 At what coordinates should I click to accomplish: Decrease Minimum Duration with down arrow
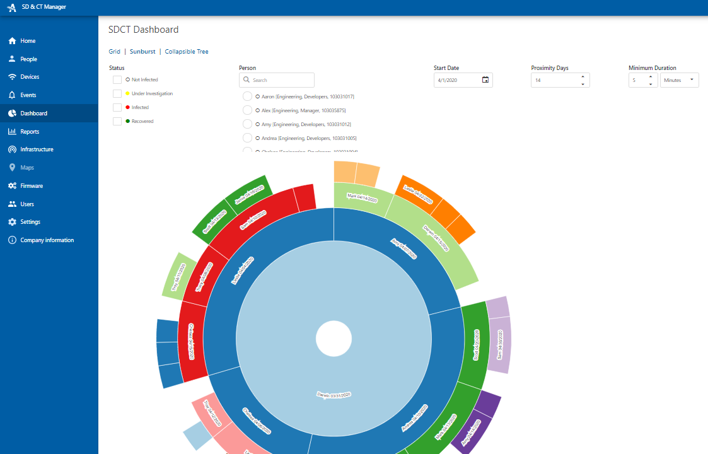(x=651, y=84)
